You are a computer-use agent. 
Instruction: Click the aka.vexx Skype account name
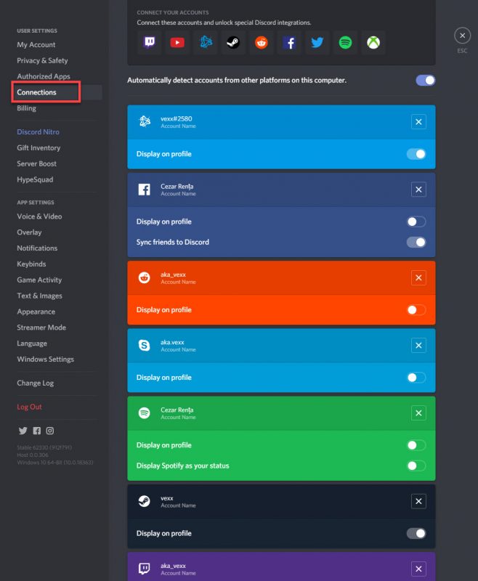coord(172,342)
